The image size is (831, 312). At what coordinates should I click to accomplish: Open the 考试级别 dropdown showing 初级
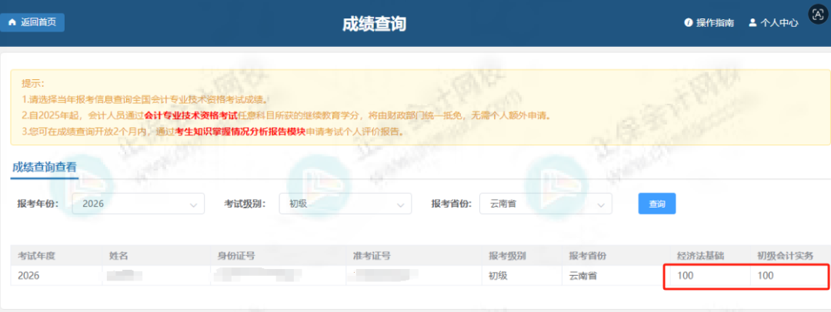[345, 204]
